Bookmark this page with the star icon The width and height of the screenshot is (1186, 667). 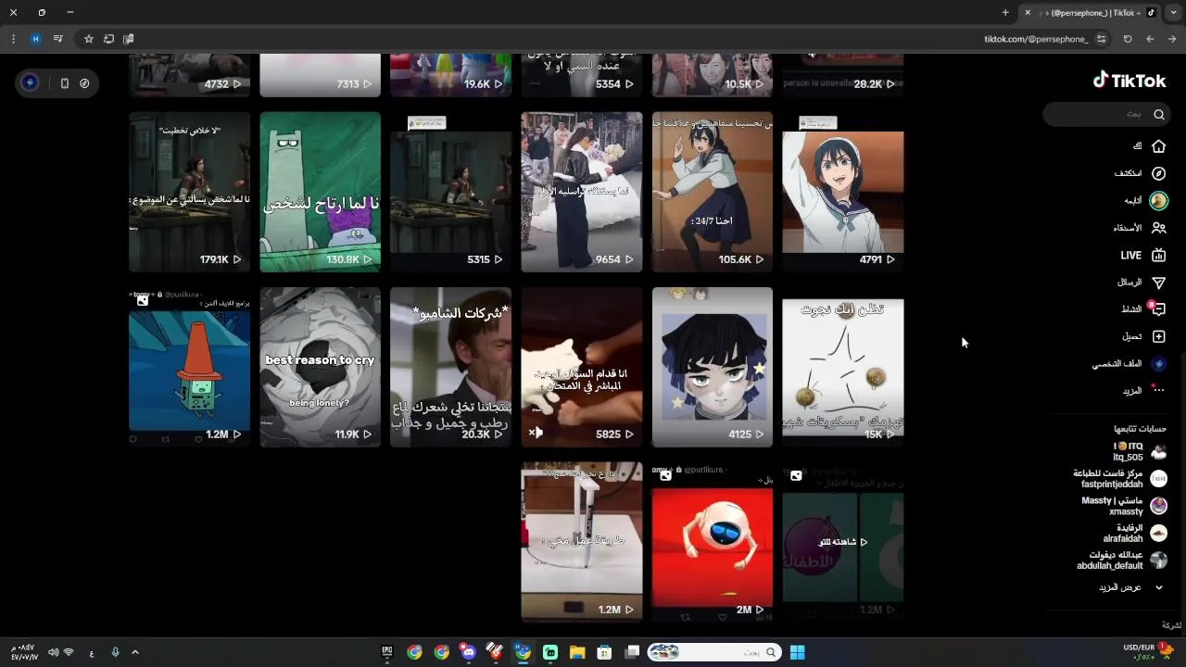[89, 39]
